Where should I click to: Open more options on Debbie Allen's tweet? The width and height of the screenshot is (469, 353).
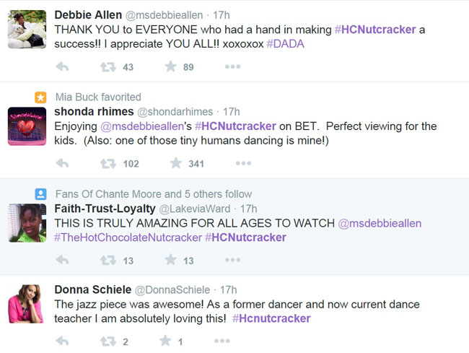(232, 67)
